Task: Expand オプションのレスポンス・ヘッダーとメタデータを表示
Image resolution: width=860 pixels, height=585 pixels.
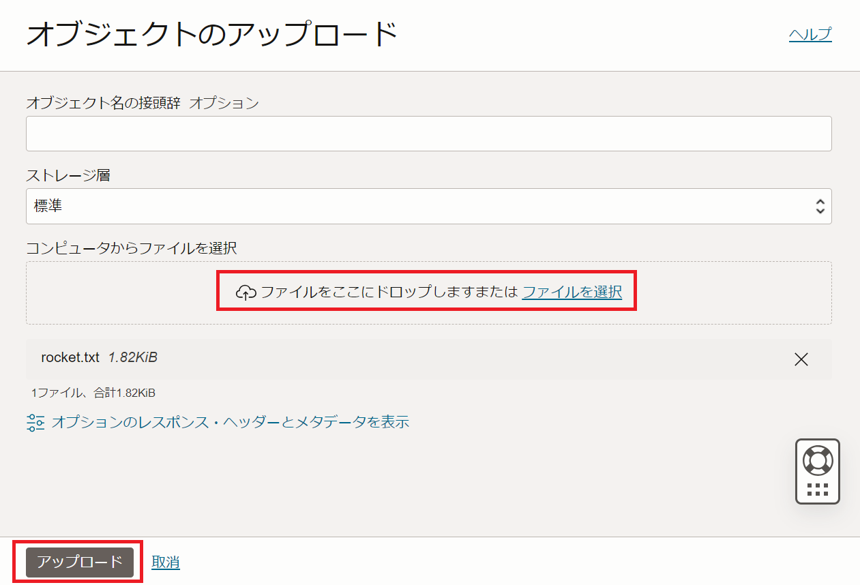Action: pos(231,422)
